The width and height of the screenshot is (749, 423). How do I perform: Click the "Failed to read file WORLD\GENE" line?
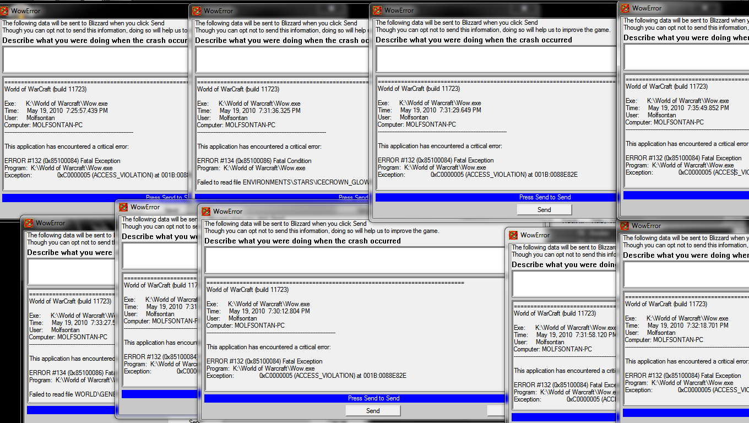(x=71, y=394)
